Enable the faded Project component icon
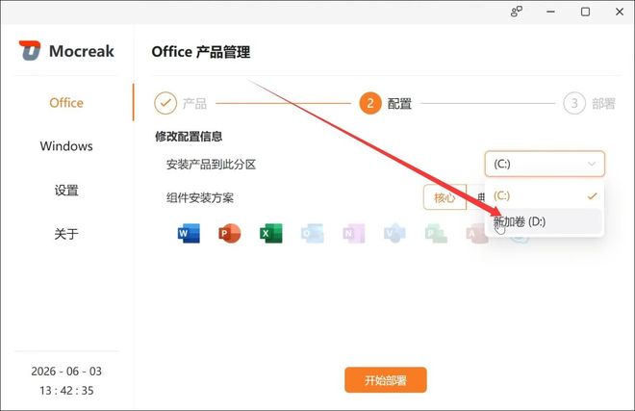The width and height of the screenshot is (635, 411). click(x=436, y=233)
